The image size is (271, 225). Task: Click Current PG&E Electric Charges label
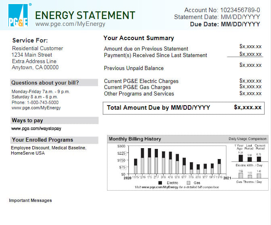pos(141,81)
